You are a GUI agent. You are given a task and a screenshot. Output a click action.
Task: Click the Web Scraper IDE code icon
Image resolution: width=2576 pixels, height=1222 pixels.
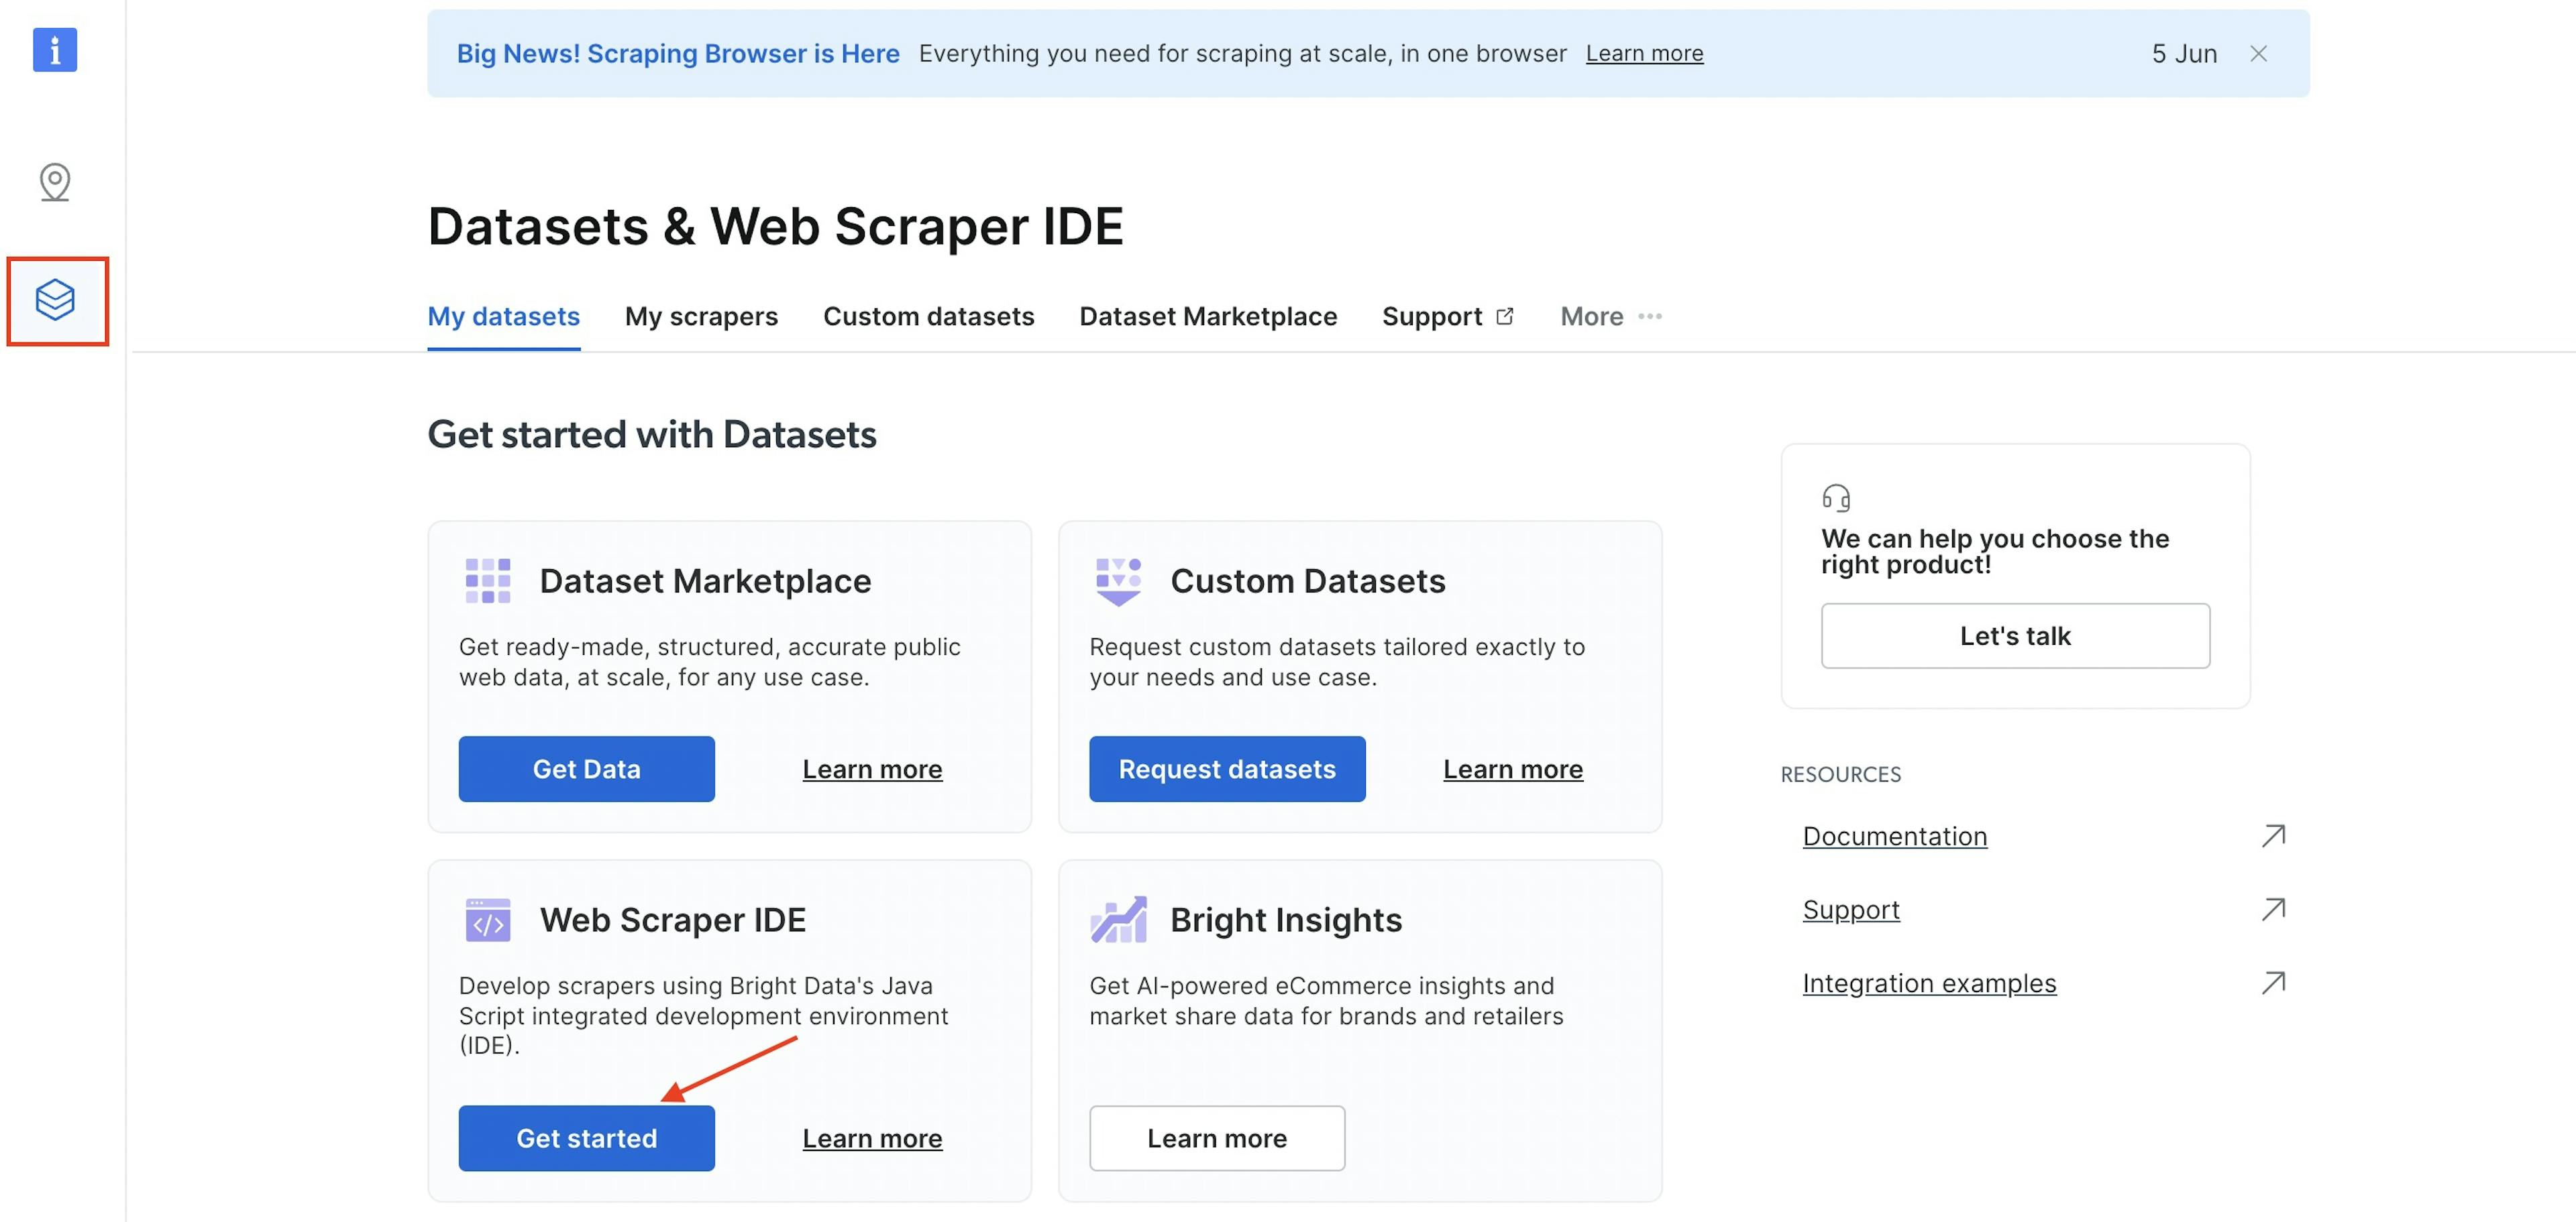point(488,920)
